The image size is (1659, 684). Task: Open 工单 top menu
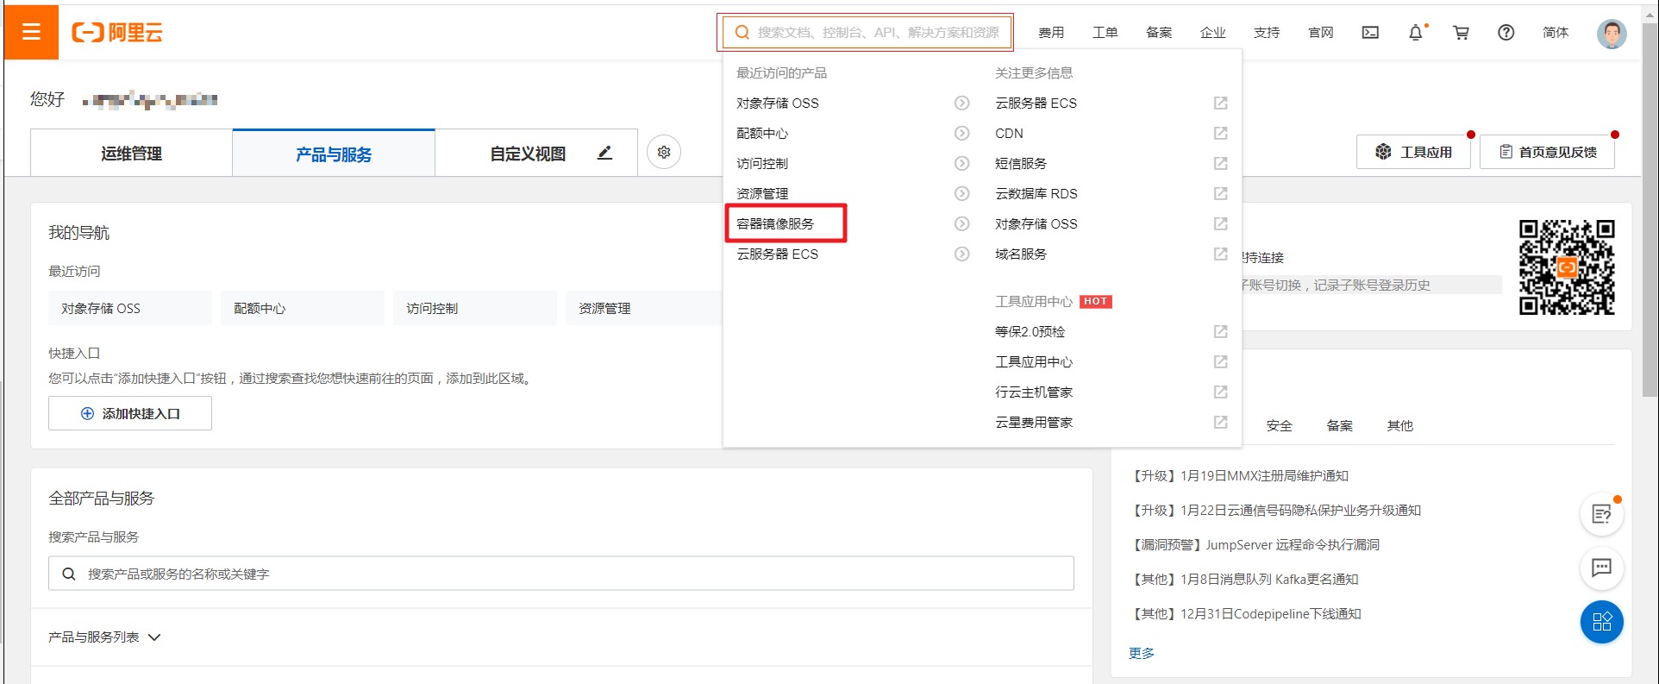click(x=1105, y=33)
